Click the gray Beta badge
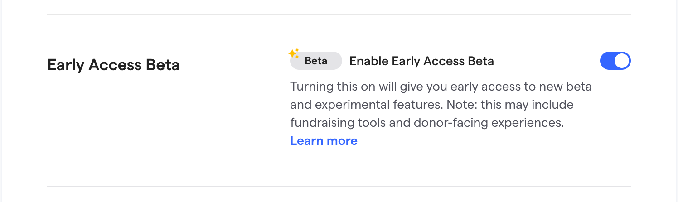This screenshot has width=678, height=202. coord(316,61)
